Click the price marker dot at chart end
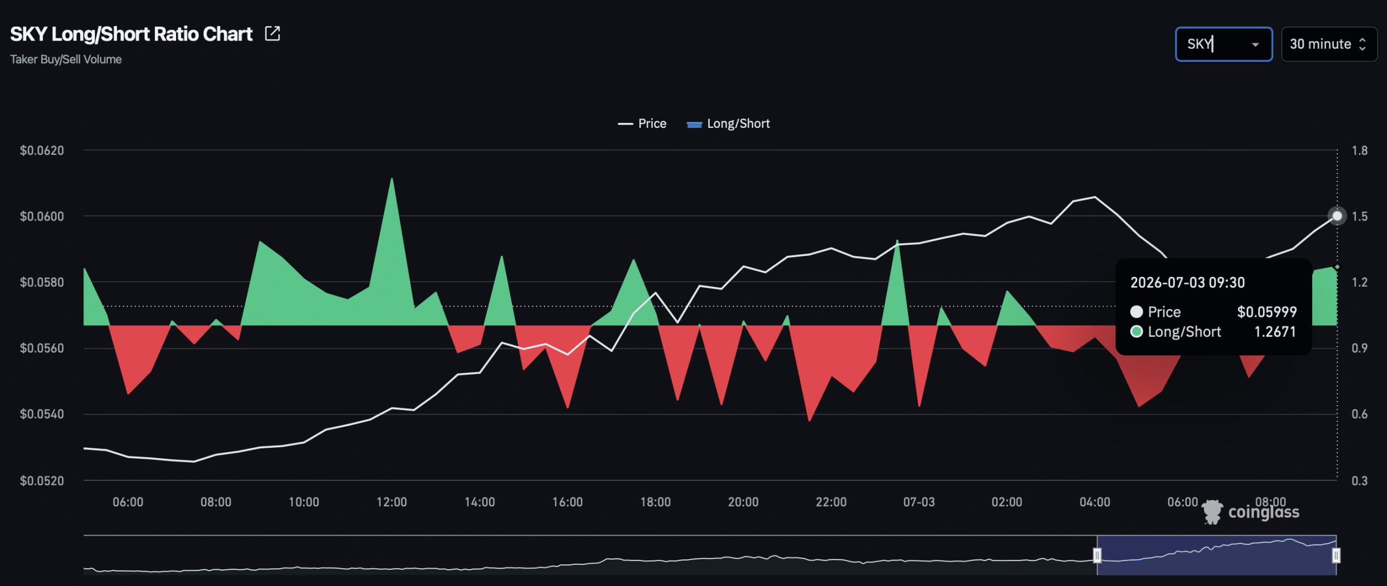This screenshot has width=1387, height=586. (x=1337, y=216)
